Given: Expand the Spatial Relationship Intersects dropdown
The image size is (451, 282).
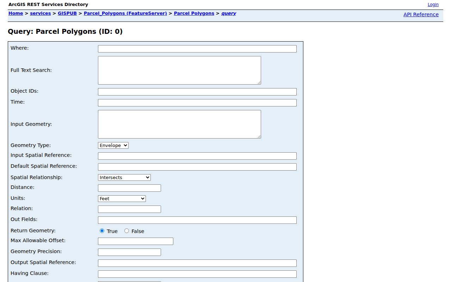Looking at the screenshot, I should tap(124, 177).
